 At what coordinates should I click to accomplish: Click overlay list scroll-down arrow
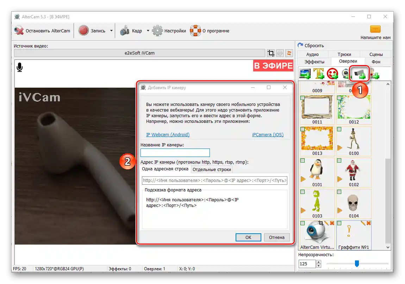tap(388, 247)
